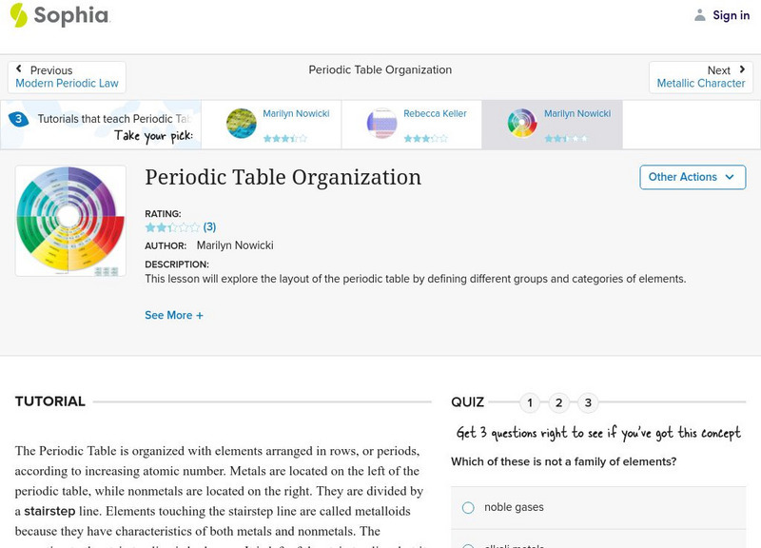
Task: Open the (3) ratings count link
Action: click(x=210, y=227)
